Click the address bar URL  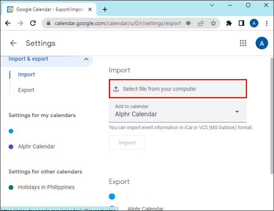click(x=118, y=23)
